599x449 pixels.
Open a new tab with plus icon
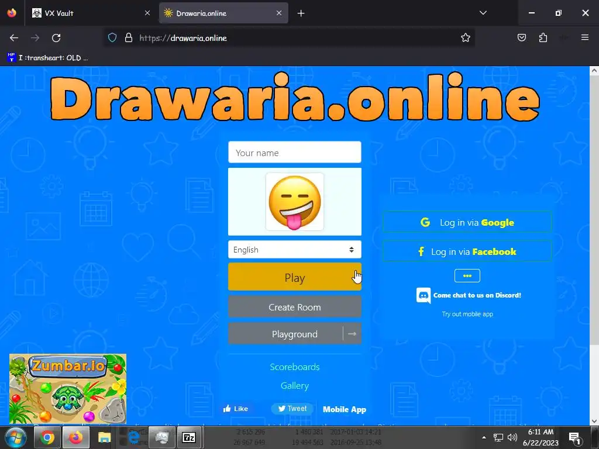[x=301, y=13]
